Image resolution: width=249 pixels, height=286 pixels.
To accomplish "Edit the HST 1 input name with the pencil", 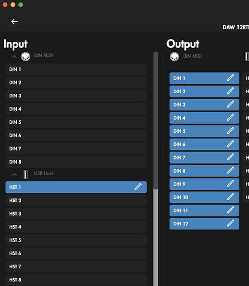I will point(138,186).
